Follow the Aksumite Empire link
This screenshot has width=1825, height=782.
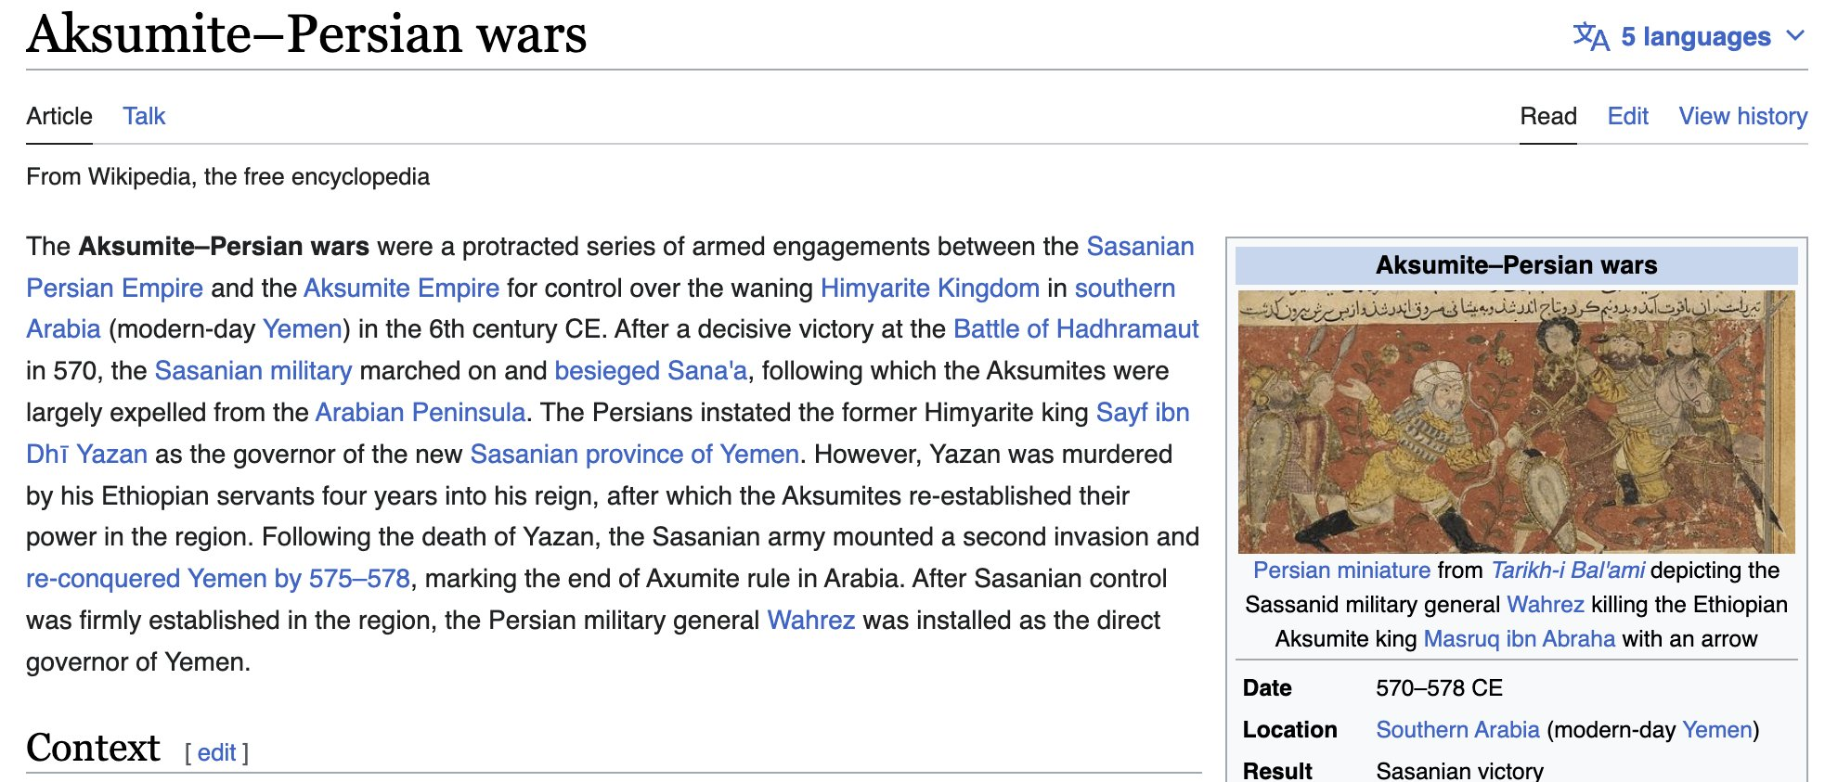(401, 288)
